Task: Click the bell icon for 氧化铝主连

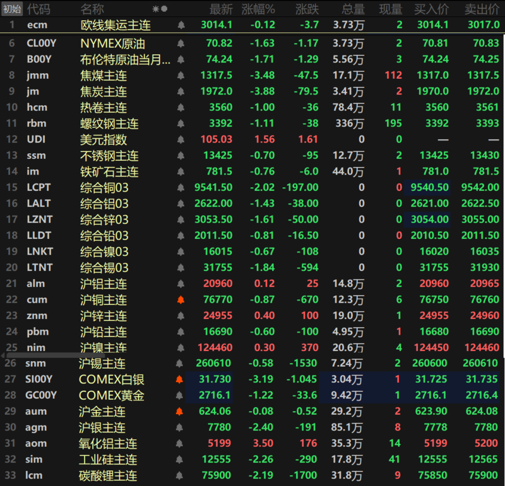Action: pos(179,443)
